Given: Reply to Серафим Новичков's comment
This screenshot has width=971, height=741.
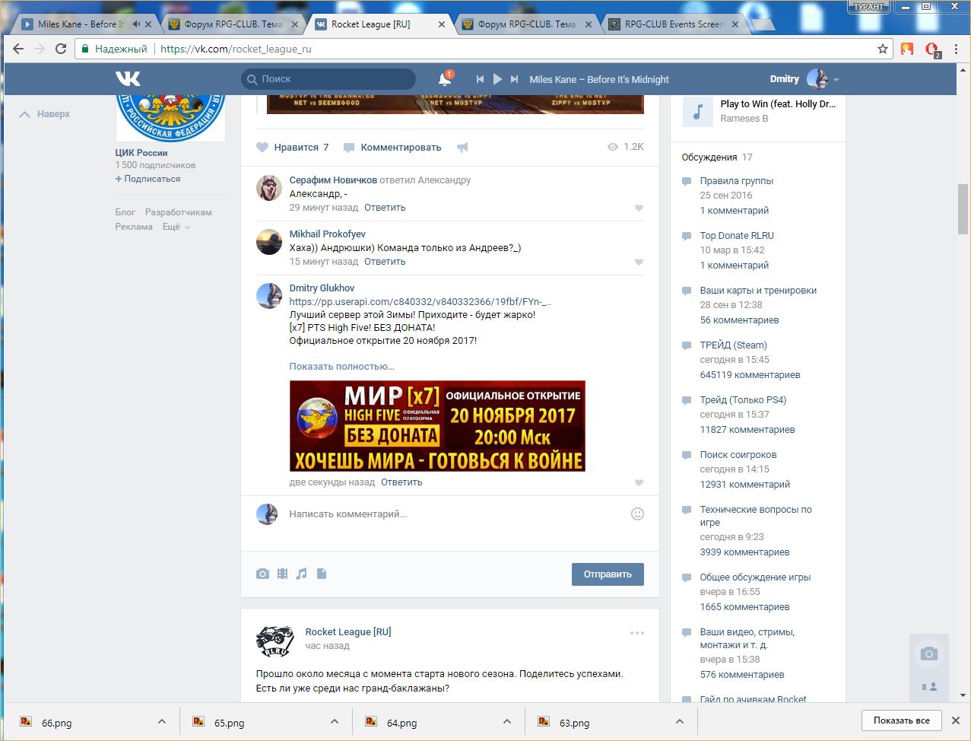Looking at the screenshot, I should click(x=385, y=208).
